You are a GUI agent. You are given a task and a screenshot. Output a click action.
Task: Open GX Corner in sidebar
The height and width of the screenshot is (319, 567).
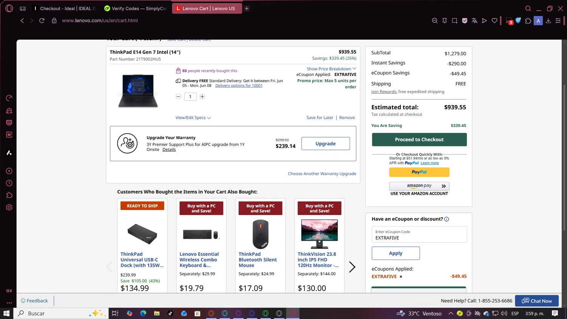coord(9,291)
